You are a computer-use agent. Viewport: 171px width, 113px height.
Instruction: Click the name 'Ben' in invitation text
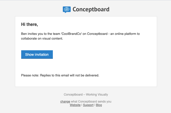24,34
